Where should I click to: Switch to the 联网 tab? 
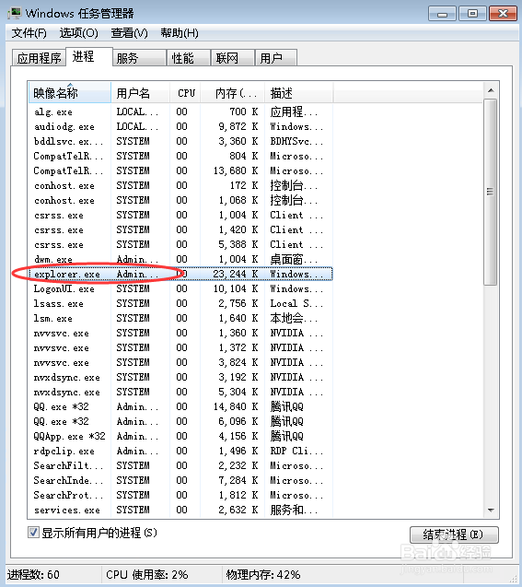pos(233,58)
